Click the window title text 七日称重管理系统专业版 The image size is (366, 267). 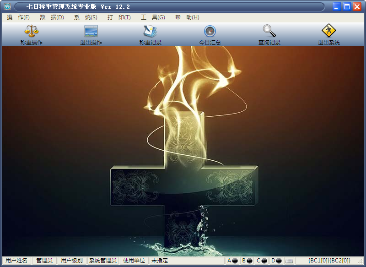coord(62,6)
